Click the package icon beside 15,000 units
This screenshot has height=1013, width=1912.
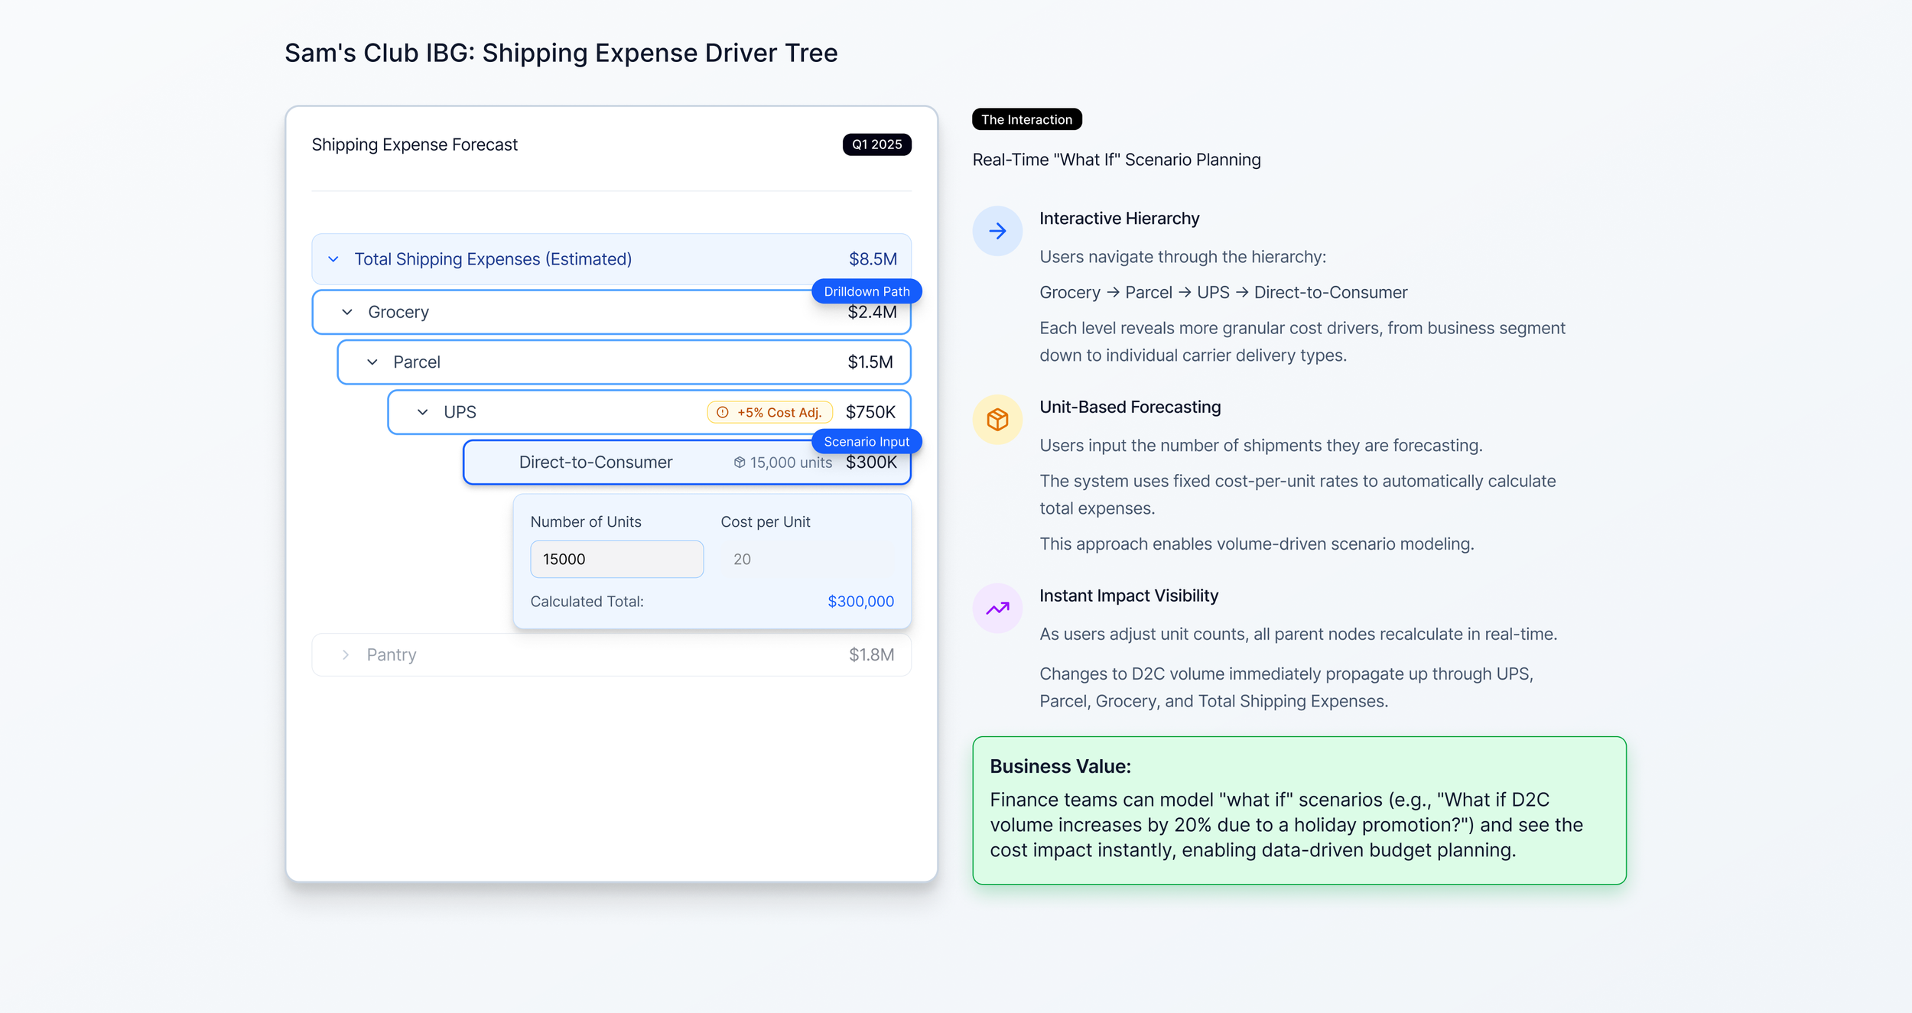point(739,463)
